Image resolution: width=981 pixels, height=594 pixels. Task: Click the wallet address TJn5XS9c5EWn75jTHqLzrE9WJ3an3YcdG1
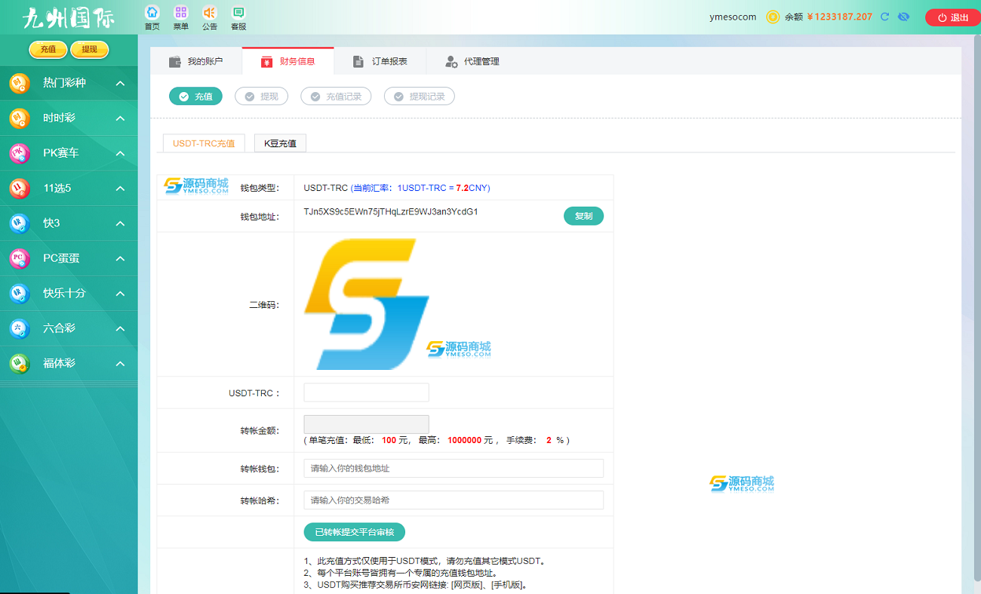pyautogui.click(x=391, y=211)
